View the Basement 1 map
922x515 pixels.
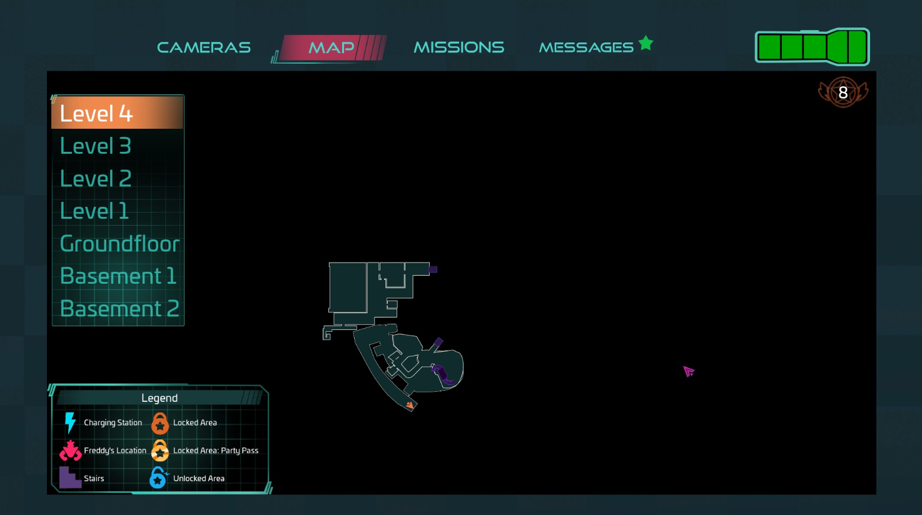point(118,276)
